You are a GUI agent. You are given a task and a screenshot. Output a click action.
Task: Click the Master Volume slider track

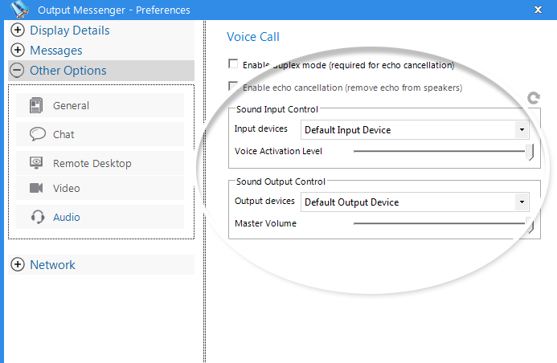pos(439,223)
